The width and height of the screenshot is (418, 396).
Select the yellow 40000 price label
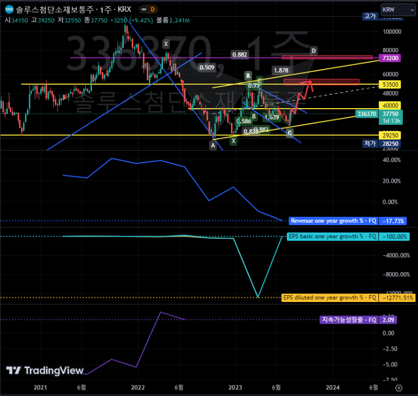pos(390,106)
